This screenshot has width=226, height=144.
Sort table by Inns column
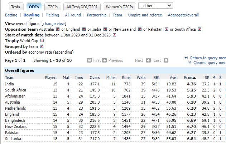79,78
